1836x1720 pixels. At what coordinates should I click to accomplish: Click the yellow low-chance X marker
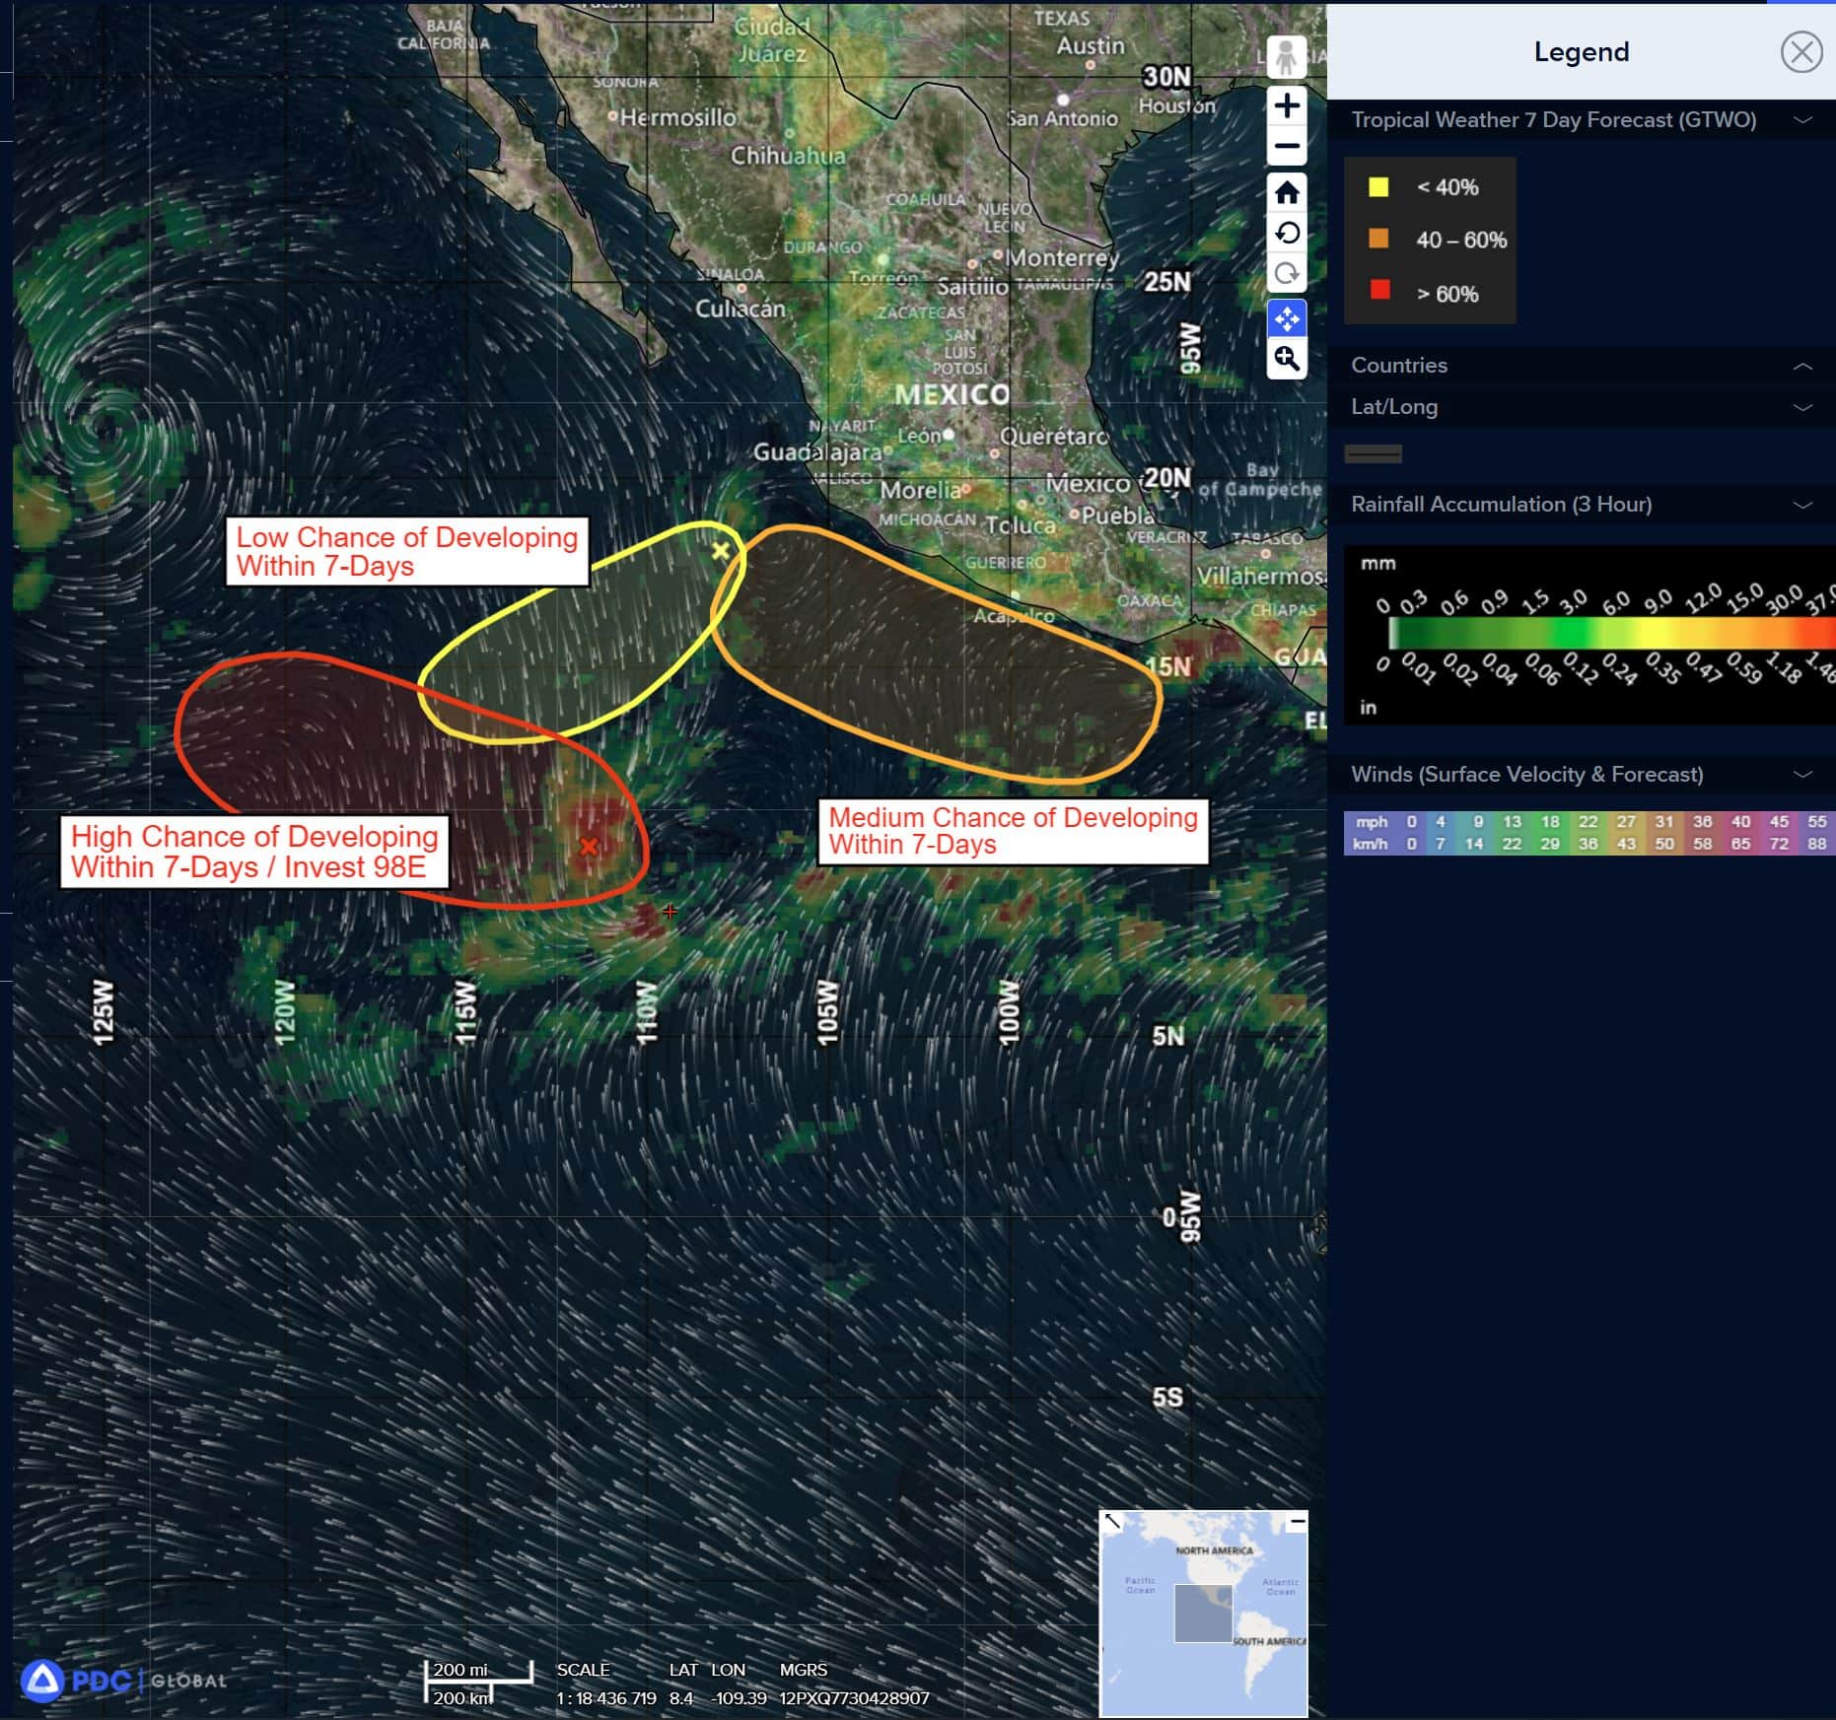click(x=721, y=550)
